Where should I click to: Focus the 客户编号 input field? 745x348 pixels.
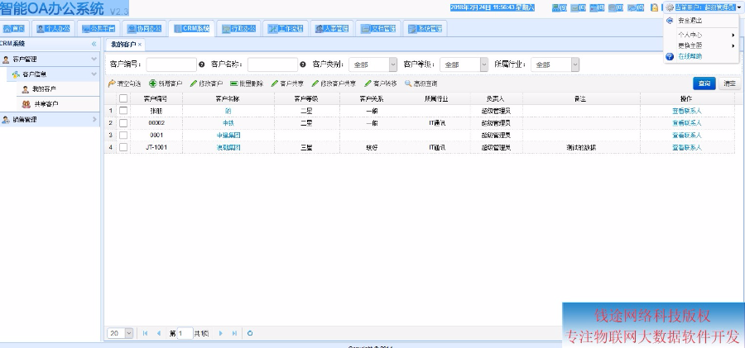(x=171, y=64)
